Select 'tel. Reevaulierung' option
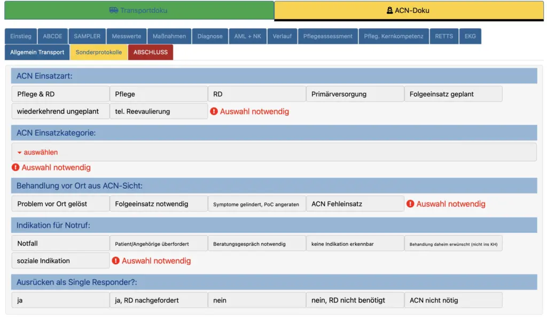 coord(159,111)
